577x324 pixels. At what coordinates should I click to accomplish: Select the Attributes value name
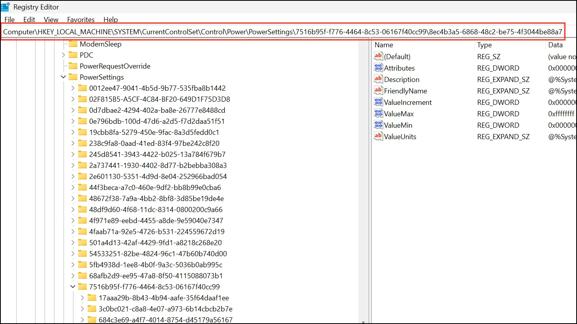point(399,68)
